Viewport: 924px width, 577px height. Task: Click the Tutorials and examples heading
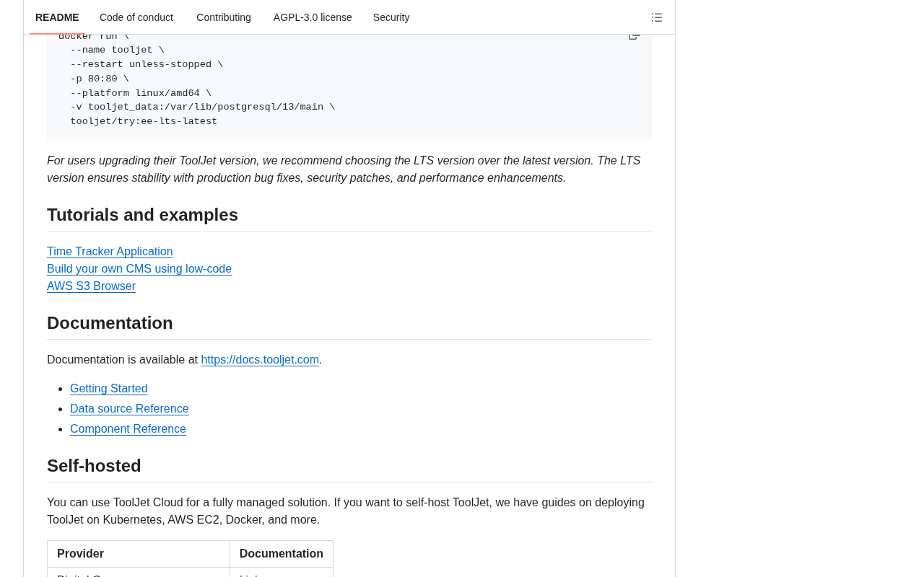click(x=142, y=215)
